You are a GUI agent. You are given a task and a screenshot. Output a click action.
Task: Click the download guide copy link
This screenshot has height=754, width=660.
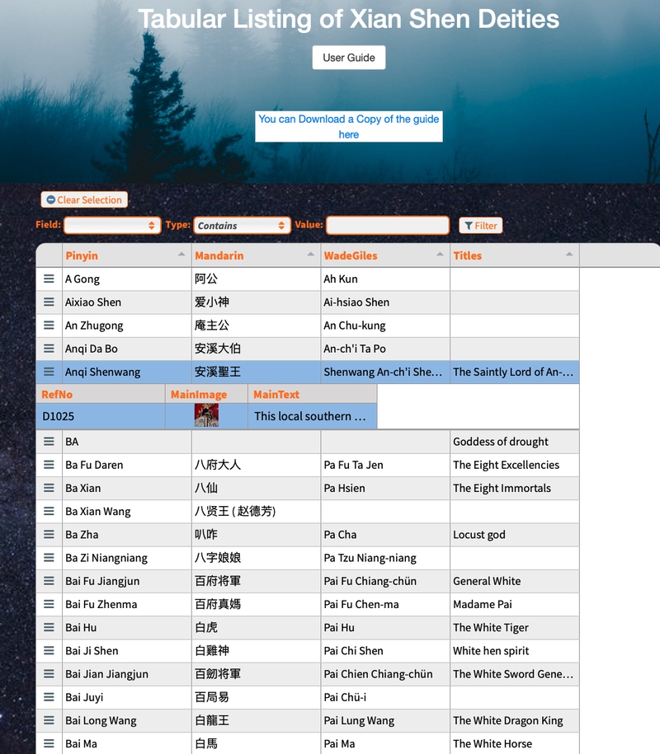(x=348, y=127)
